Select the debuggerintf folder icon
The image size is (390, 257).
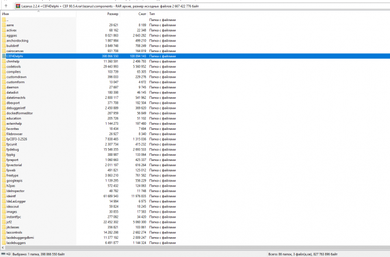tap(4, 108)
